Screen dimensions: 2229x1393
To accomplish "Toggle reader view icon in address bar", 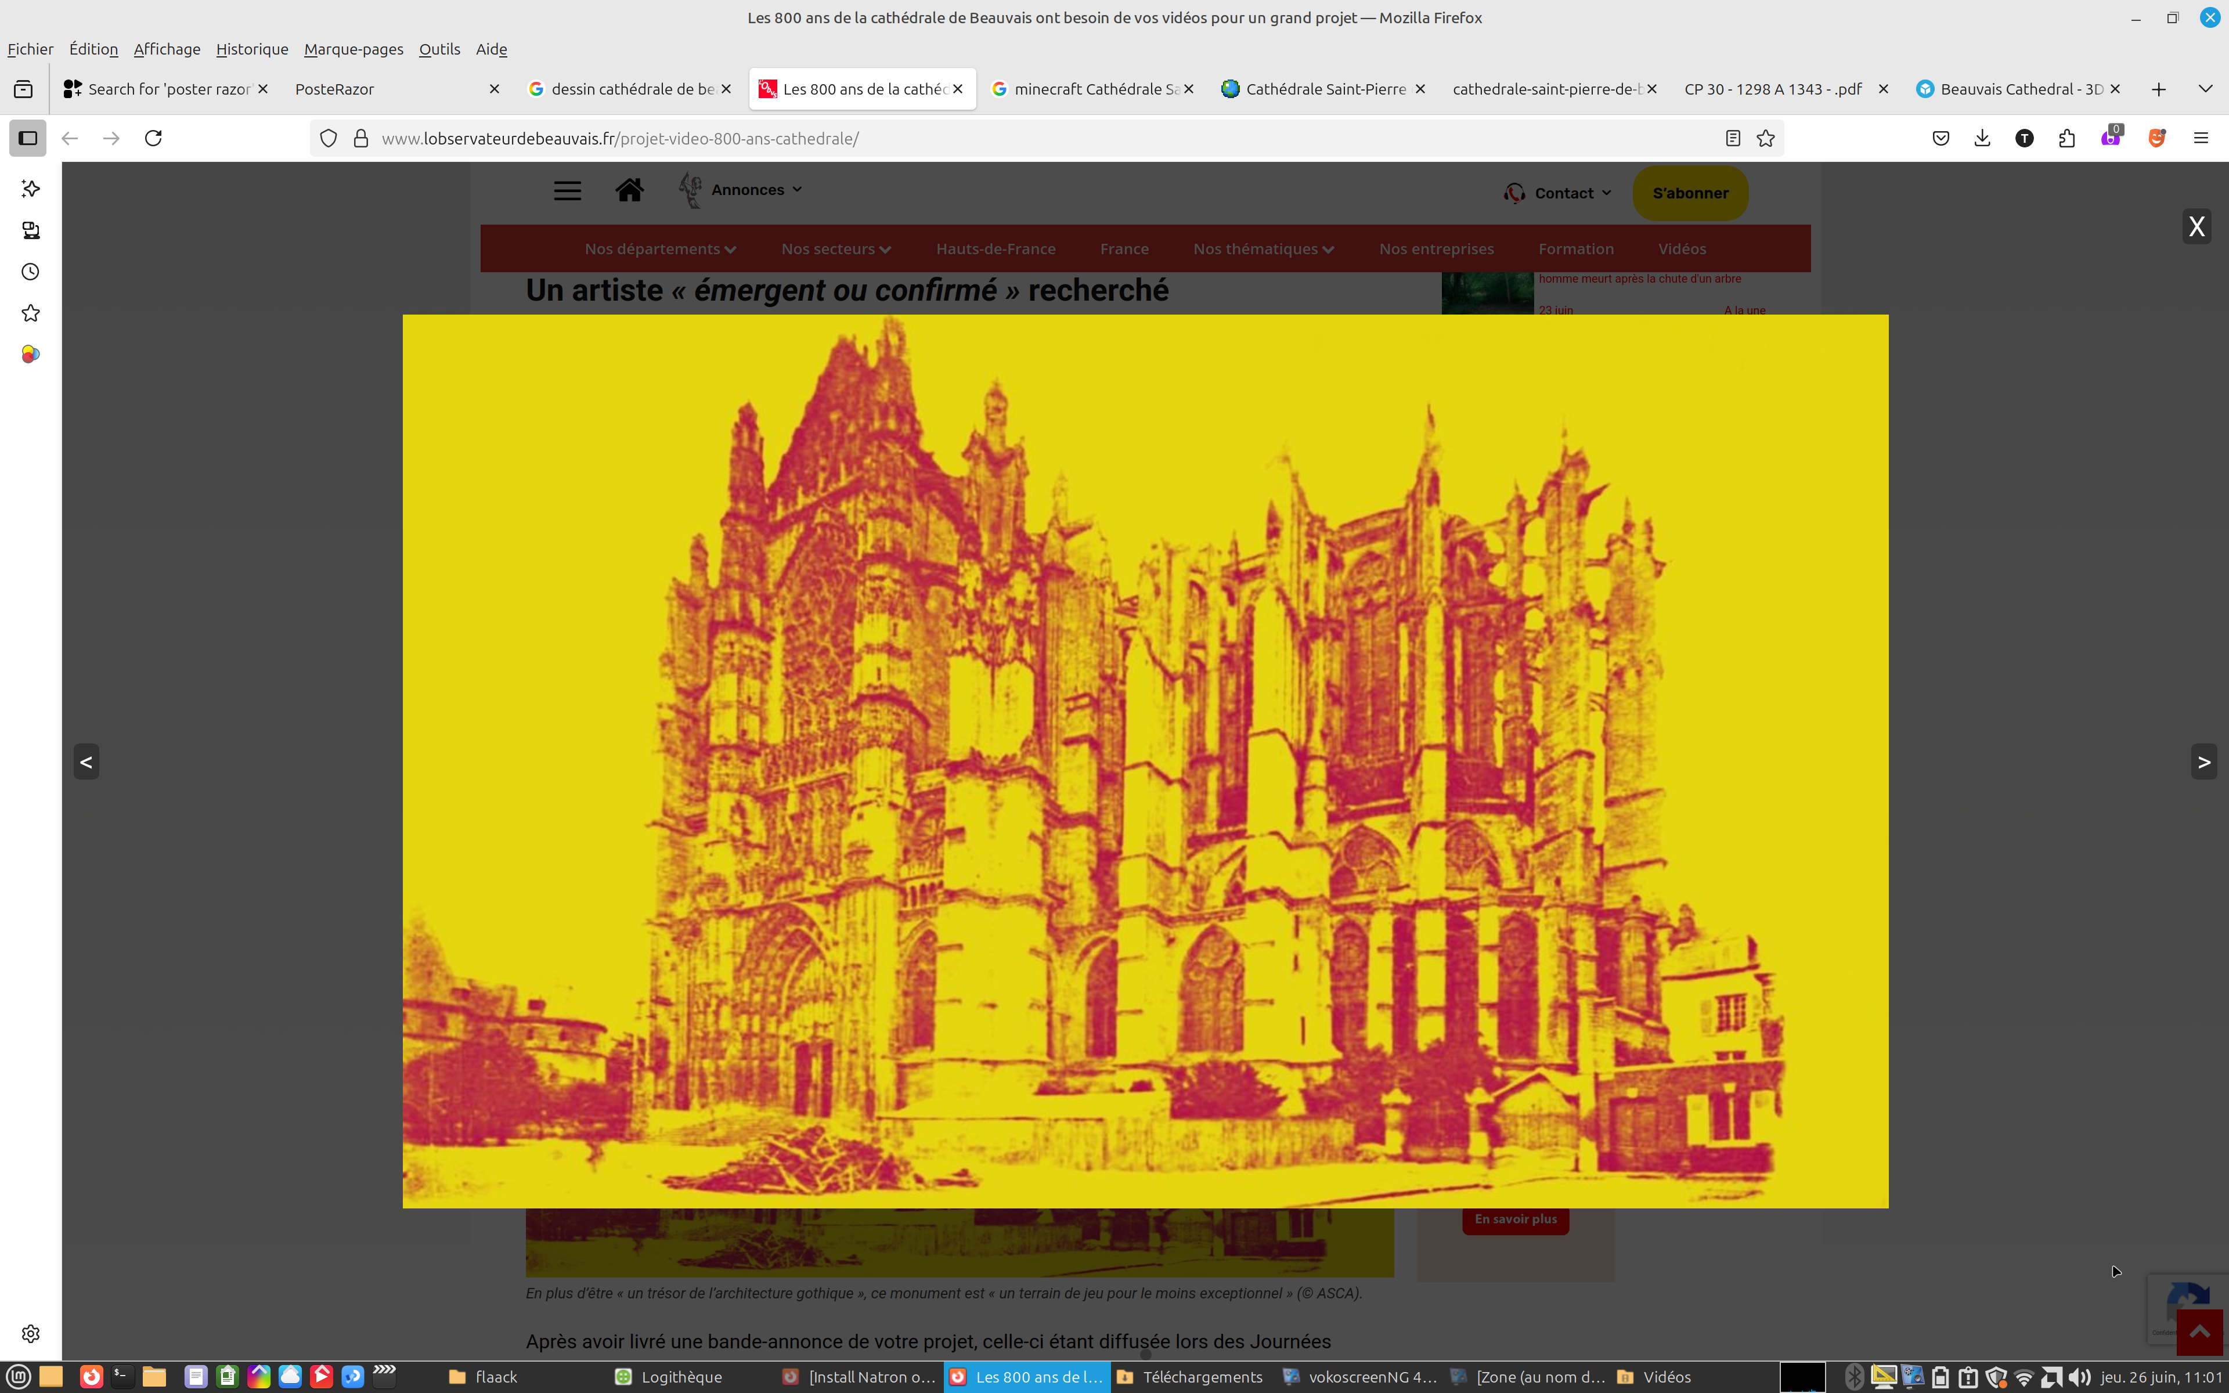I will coord(1732,138).
